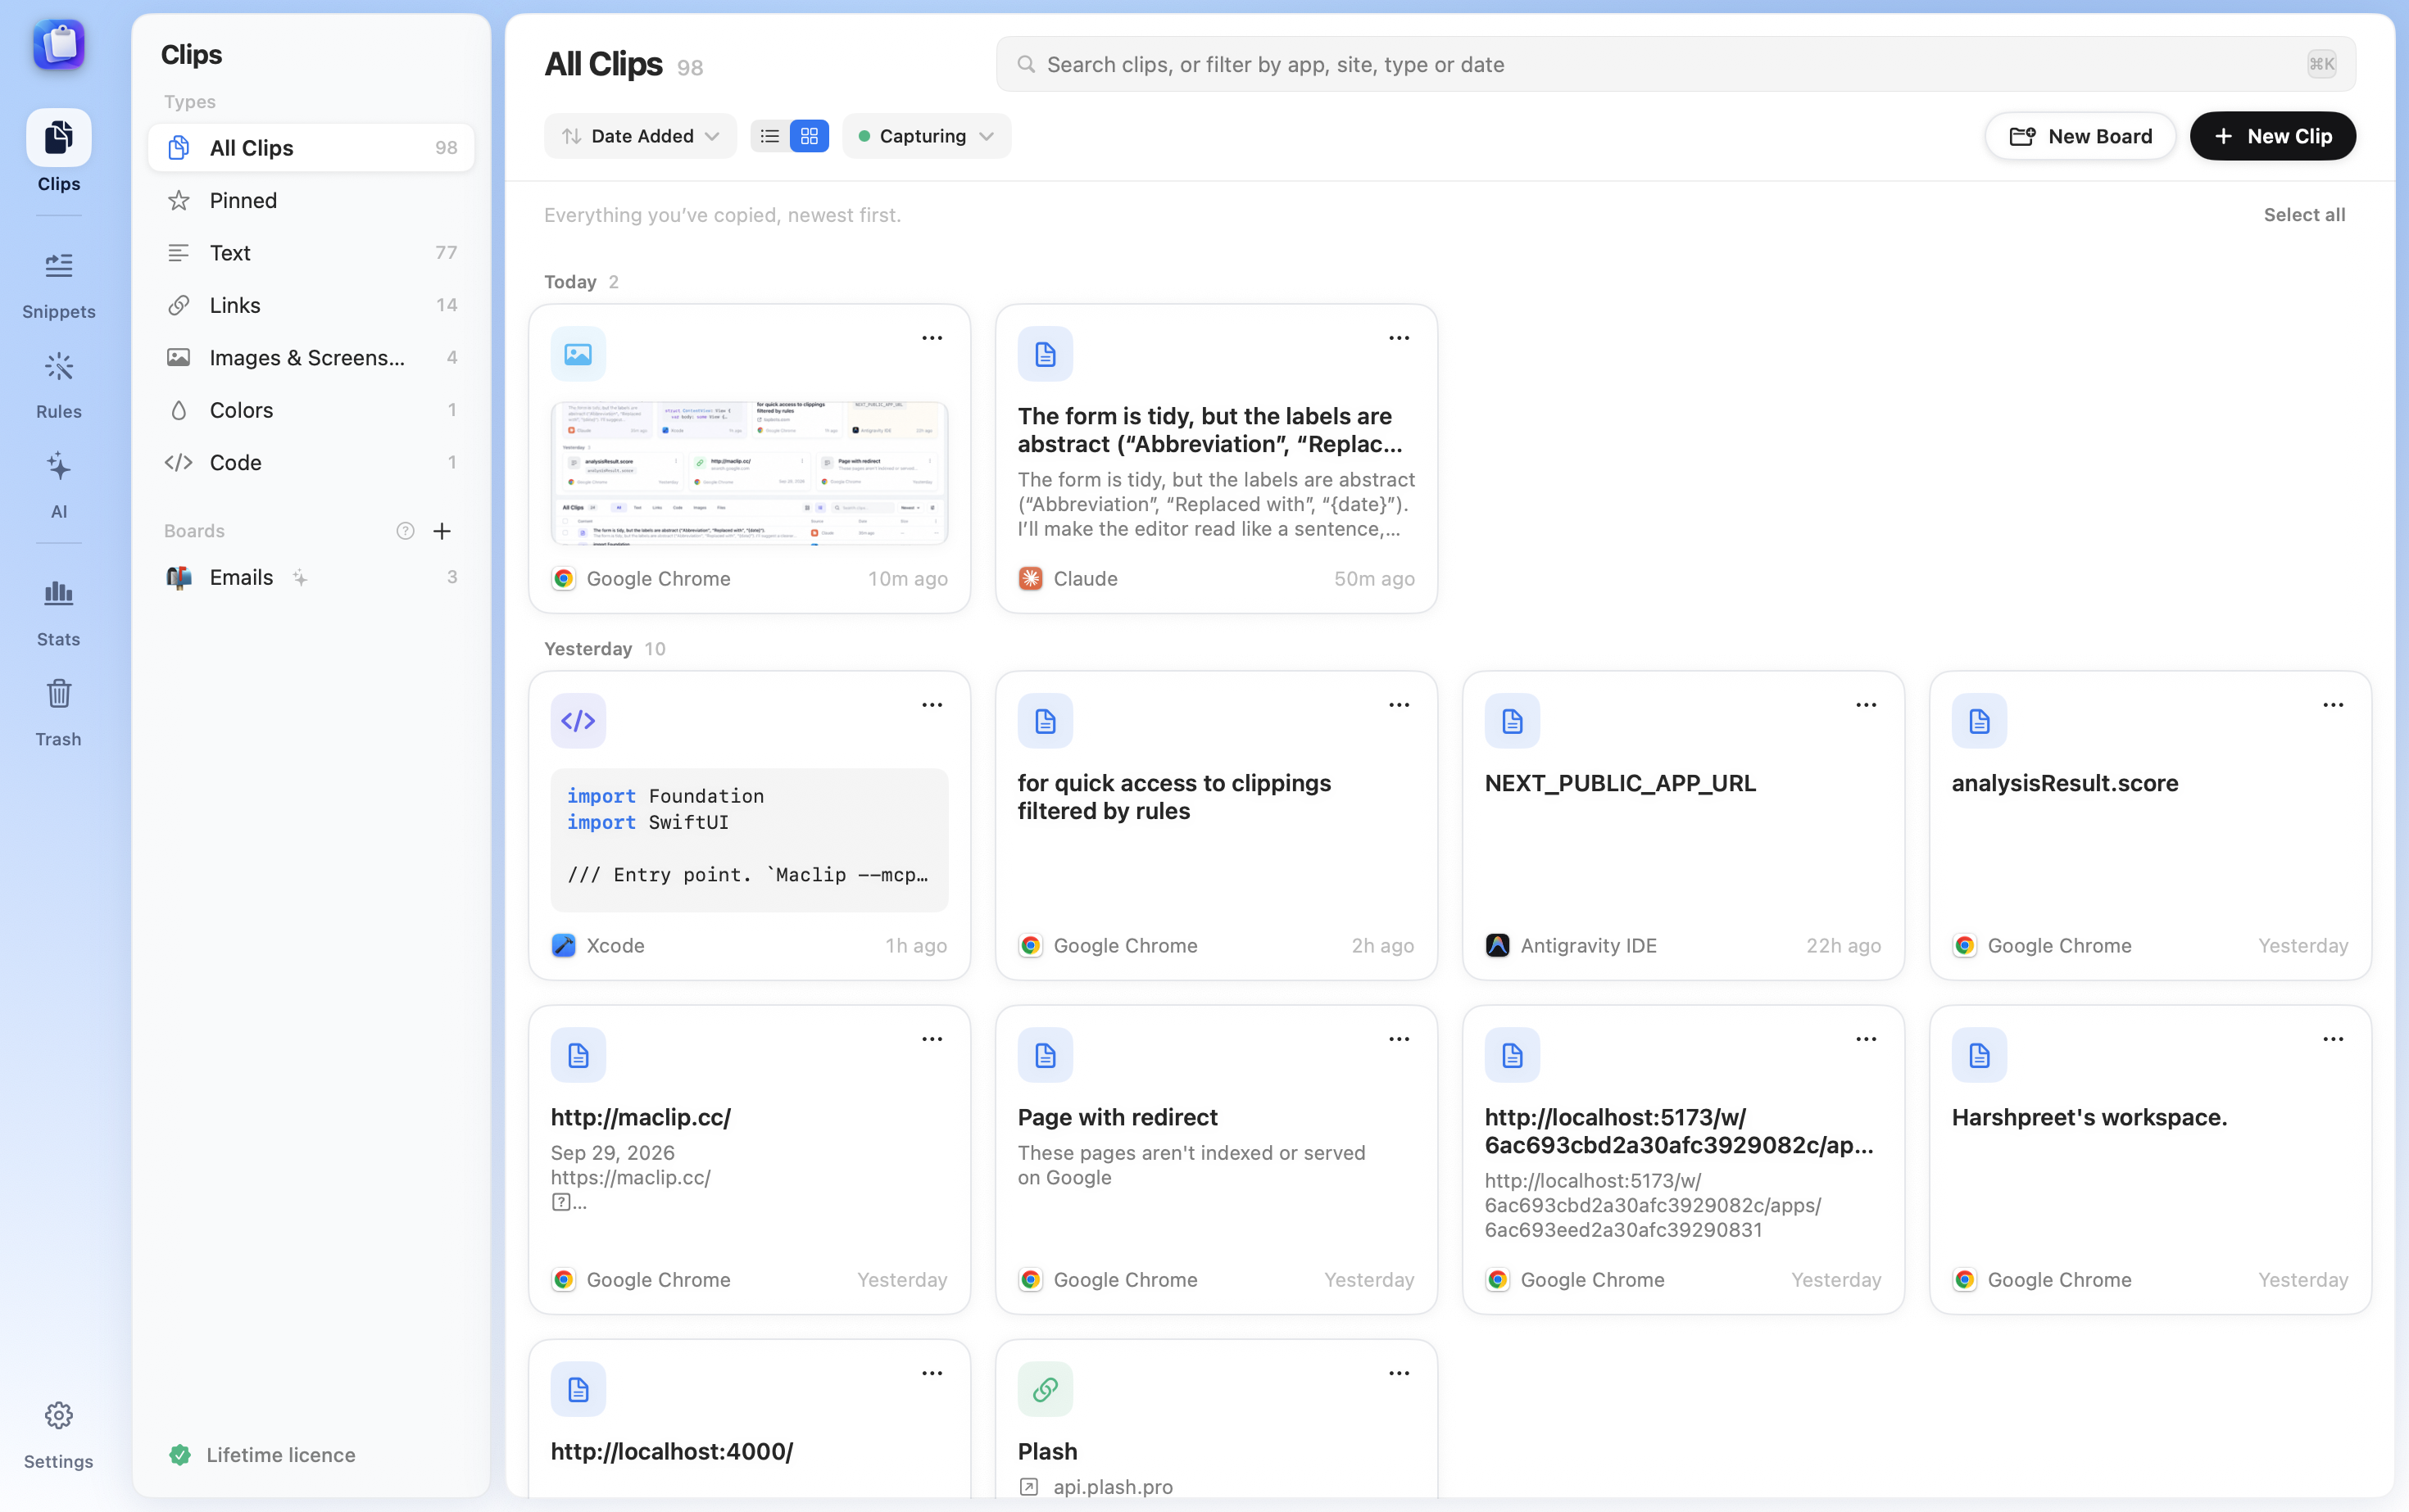Open more options on NEXT_PUBLIC_APP_URL card
This screenshot has width=2409, height=1512.
tap(1866, 705)
